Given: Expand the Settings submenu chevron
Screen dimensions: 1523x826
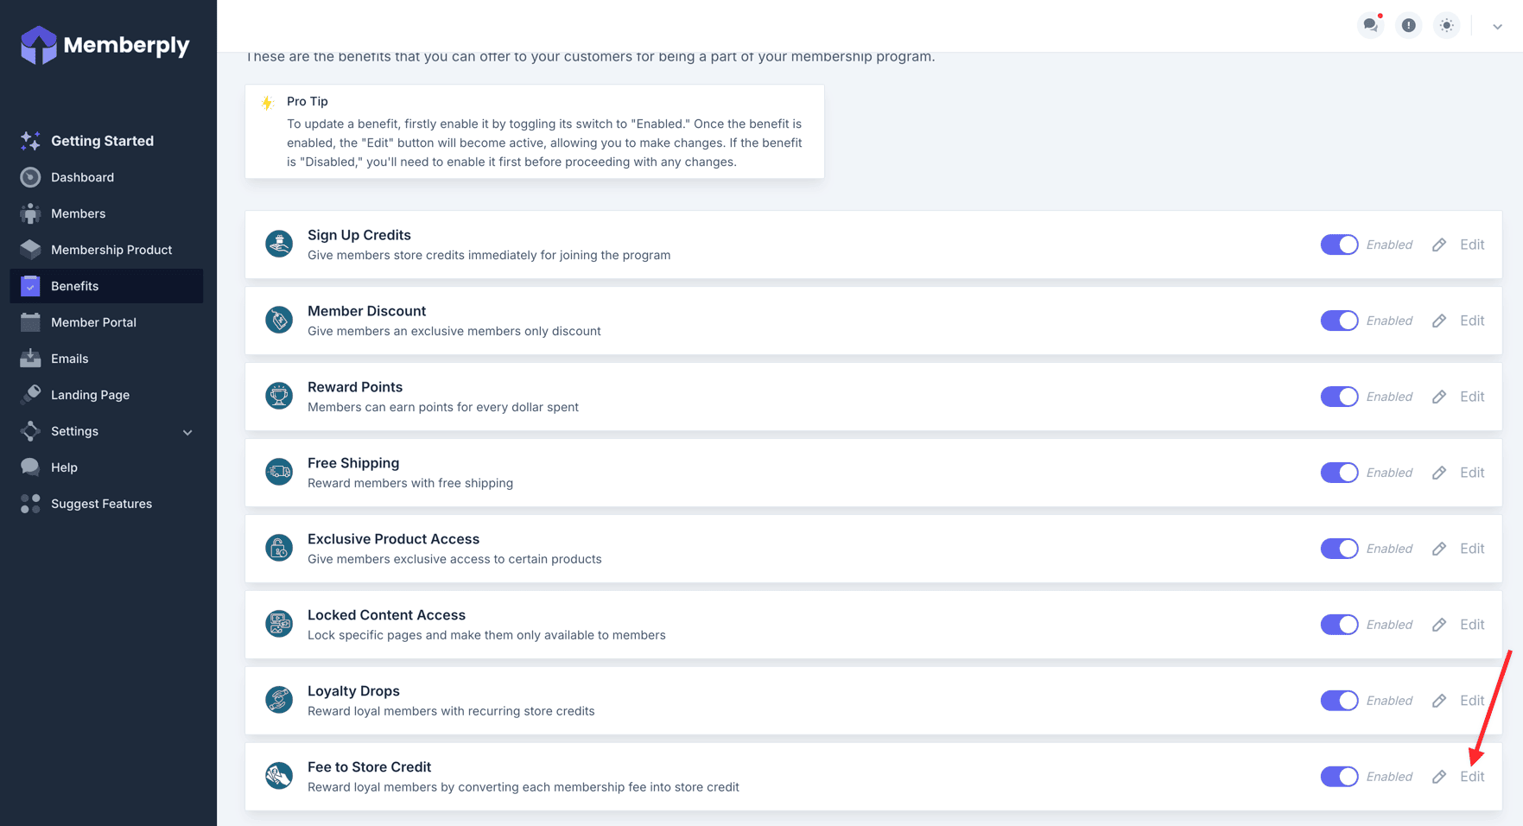Looking at the screenshot, I should (x=187, y=432).
